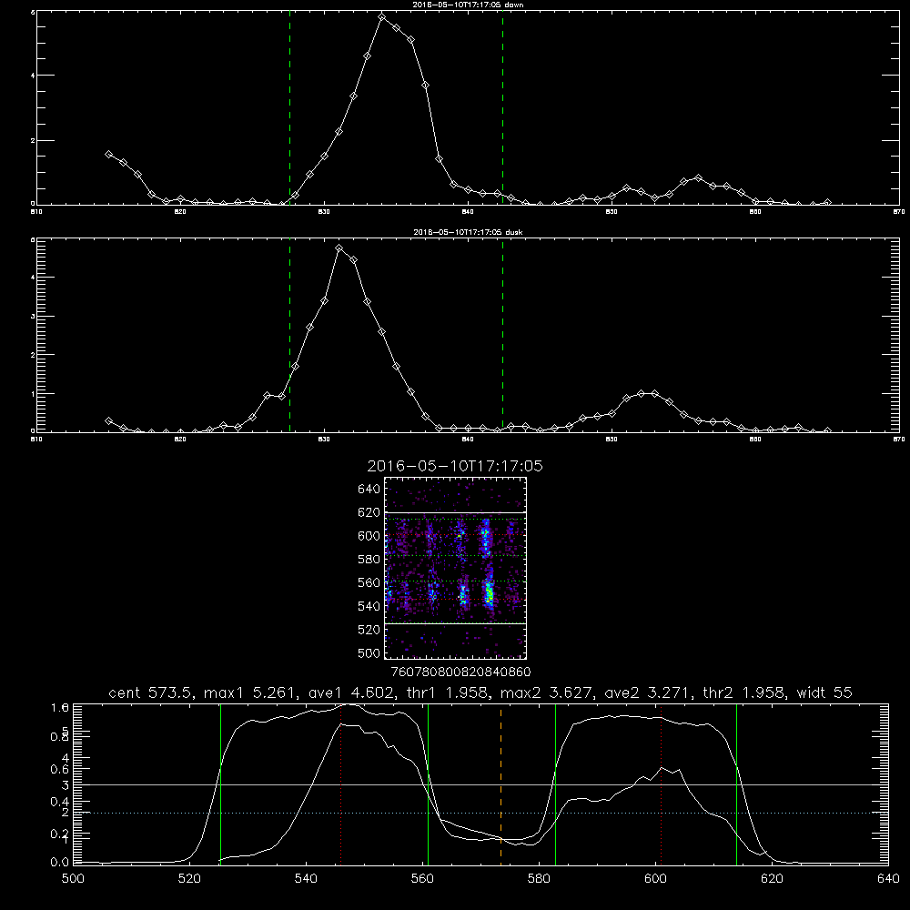
Task: Click the spectrogram image thumbnail
Action: (455, 568)
